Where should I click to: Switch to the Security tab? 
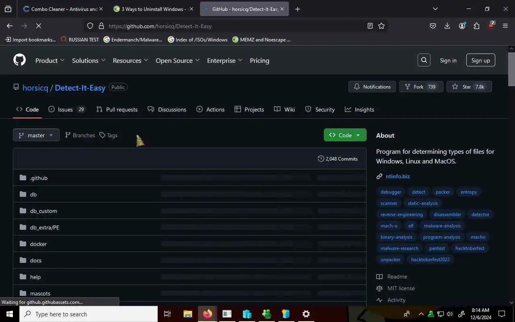320,109
